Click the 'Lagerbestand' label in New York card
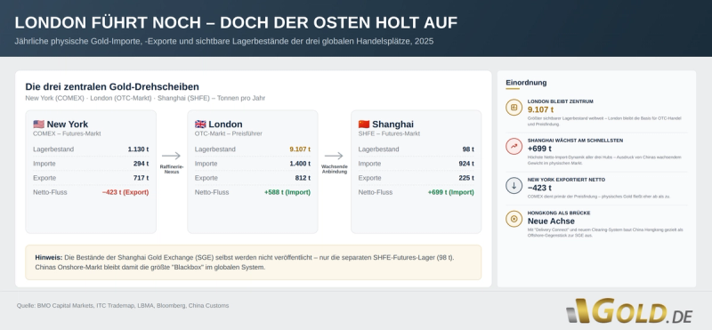Image resolution: width=712 pixels, height=330 pixels. pos(53,149)
